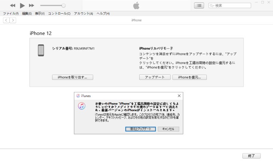Minimize the iTunes window
The image size is (273, 163).
(x=256, y=2)
